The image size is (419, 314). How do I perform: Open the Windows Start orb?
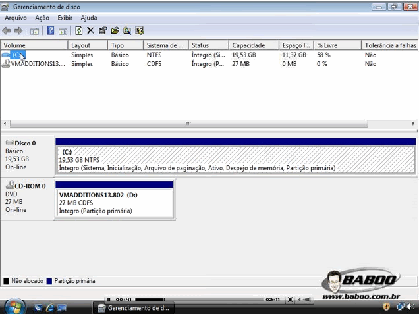click(14, 307)
